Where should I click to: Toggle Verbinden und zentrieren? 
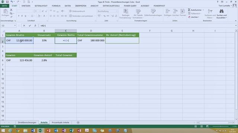81,16
